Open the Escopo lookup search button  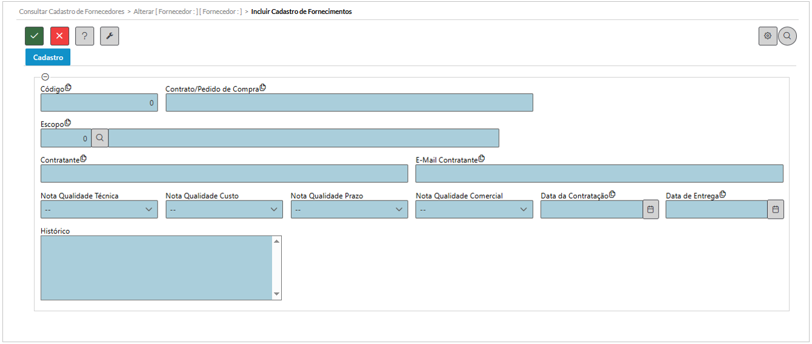point(100,138)
